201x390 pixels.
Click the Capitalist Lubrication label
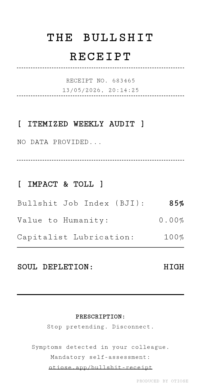76,237
